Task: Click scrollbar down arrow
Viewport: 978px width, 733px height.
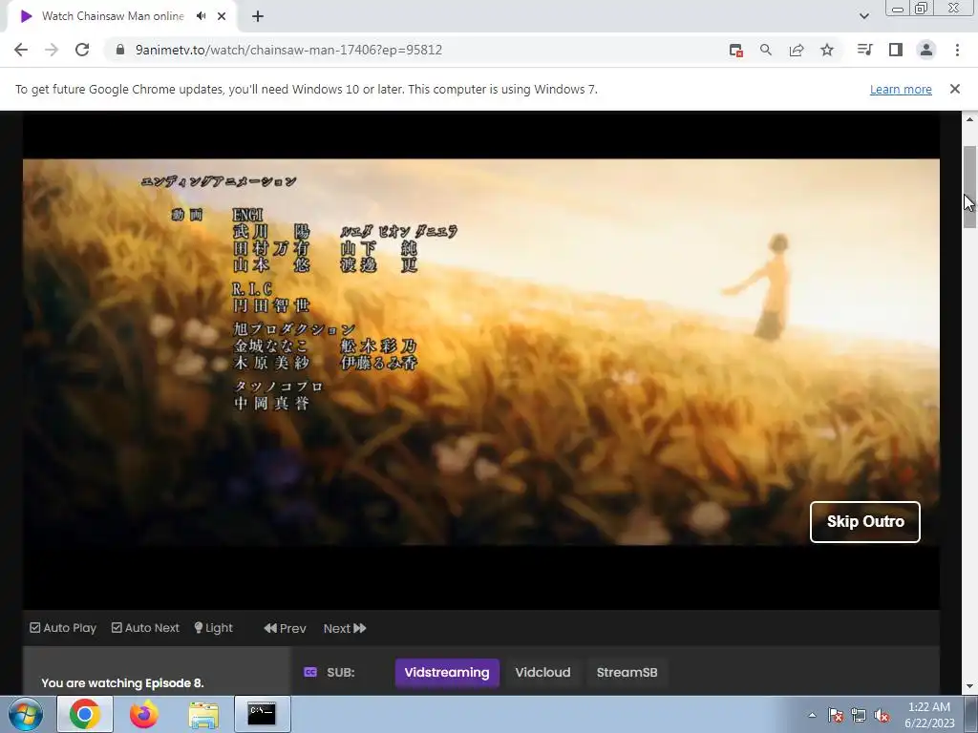Action: tap(969, 686)
